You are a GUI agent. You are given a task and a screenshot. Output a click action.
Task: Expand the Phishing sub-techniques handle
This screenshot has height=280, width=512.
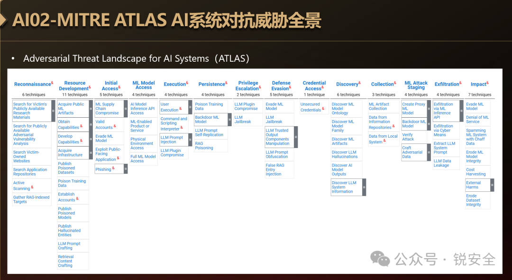pos(126,169)
